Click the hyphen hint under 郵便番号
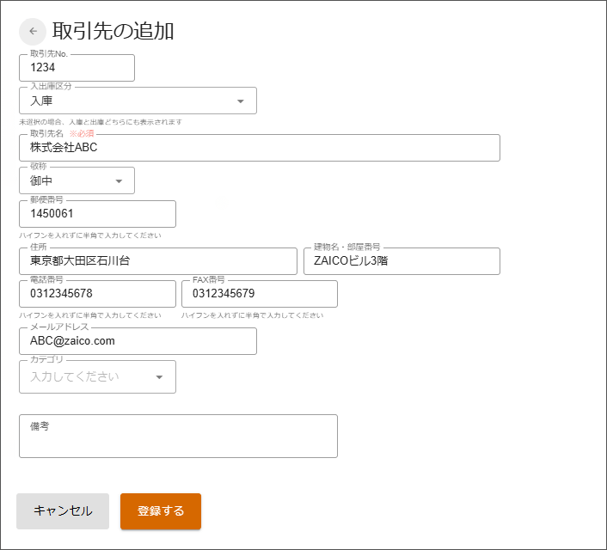 point(89,235)
